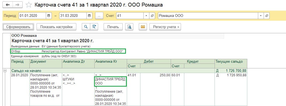Screen dimensions: 286x106
Task: Select the Дебет column header
Action: coord(149,62)
